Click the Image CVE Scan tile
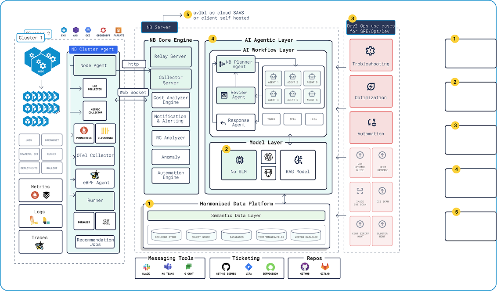This screenshot has width=497, height=291. coord(360,197)
